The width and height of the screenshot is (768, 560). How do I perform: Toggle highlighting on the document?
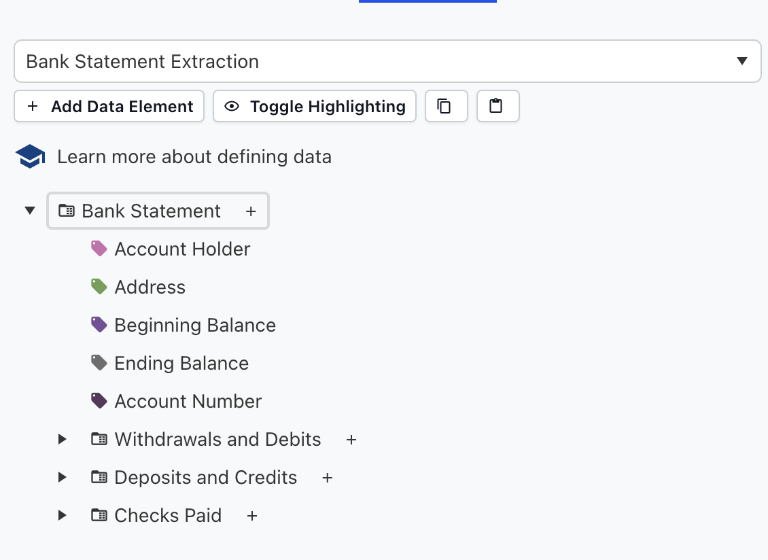314,106
